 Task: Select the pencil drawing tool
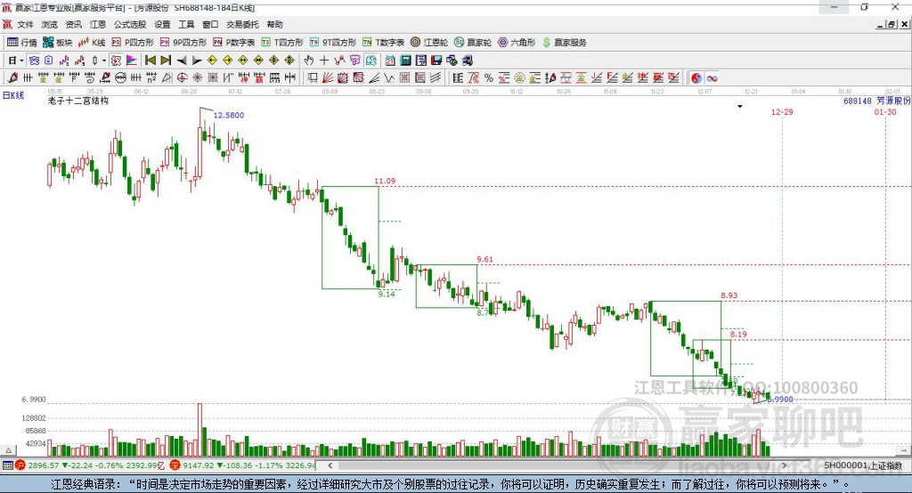click(12, 78)
